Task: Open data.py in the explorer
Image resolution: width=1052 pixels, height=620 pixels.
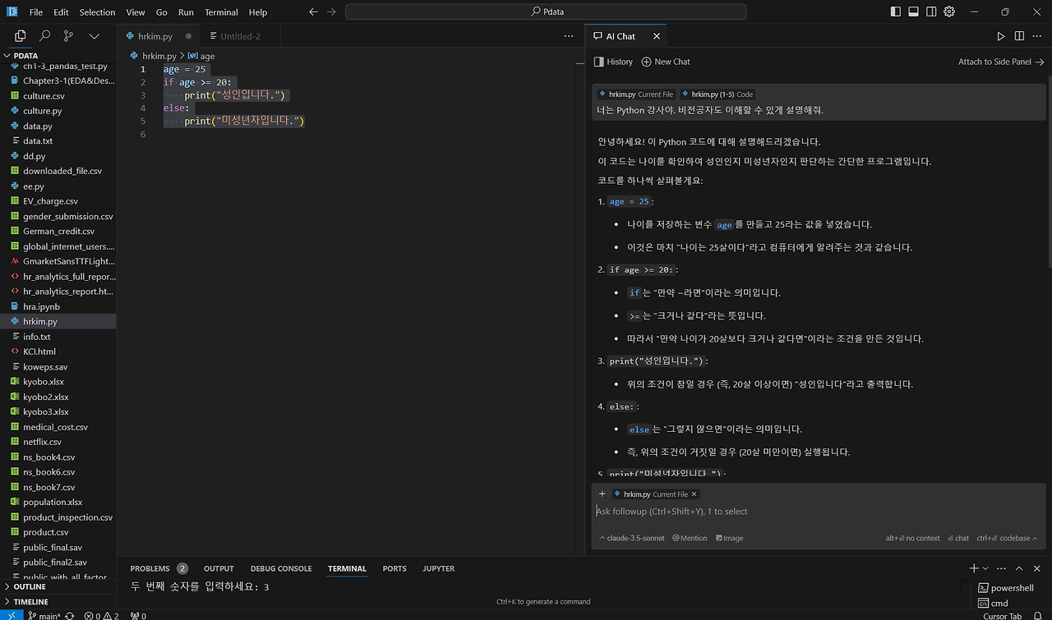Action: tap(58, 126)
